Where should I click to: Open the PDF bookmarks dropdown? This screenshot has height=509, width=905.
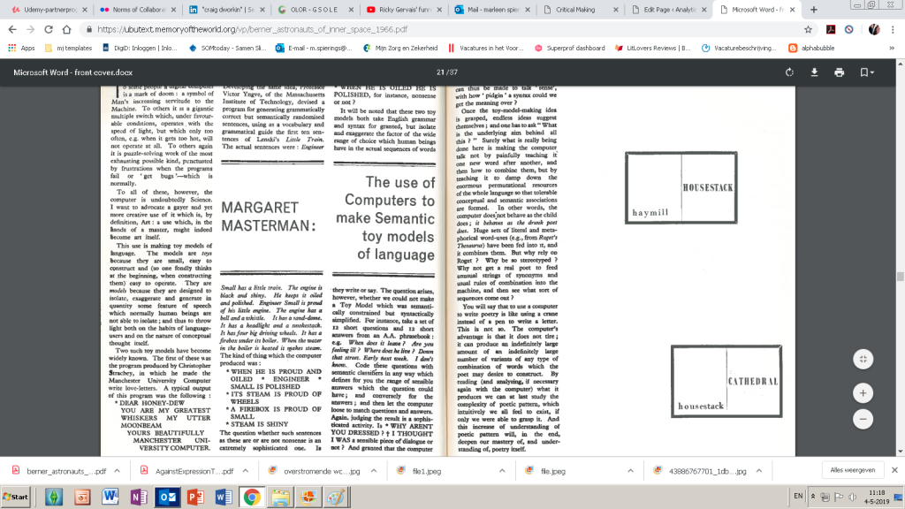point(866,72)
